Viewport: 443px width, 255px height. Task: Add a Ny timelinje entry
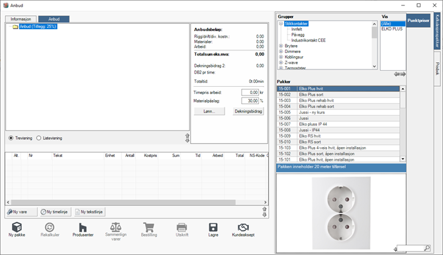(56, 212)
